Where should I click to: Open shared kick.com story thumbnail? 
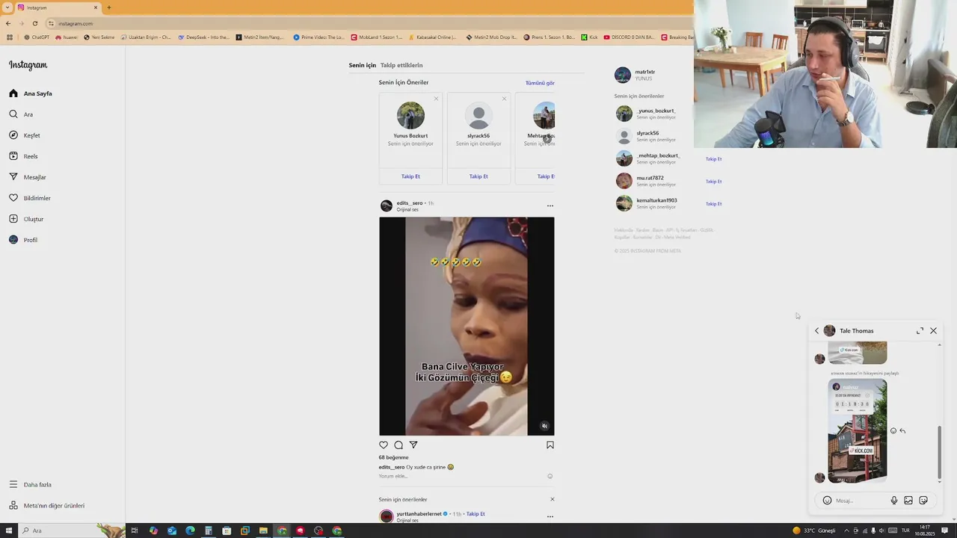point(858,430)
